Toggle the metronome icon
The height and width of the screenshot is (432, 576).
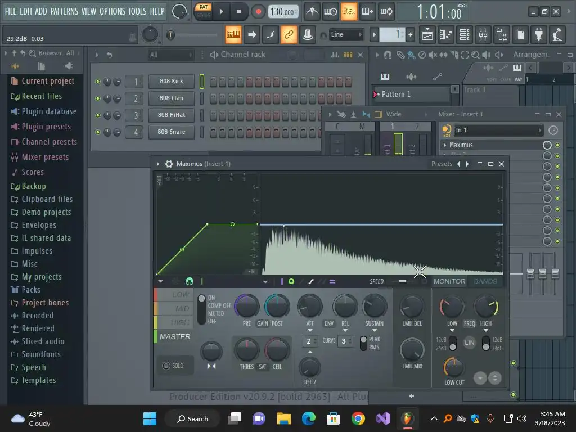[312, 12]
